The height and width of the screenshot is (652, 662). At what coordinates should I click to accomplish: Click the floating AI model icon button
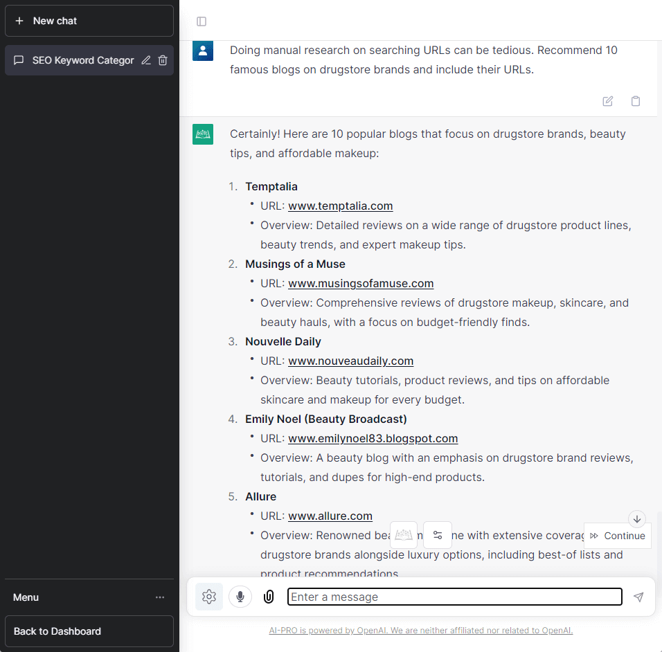[404, 535]
